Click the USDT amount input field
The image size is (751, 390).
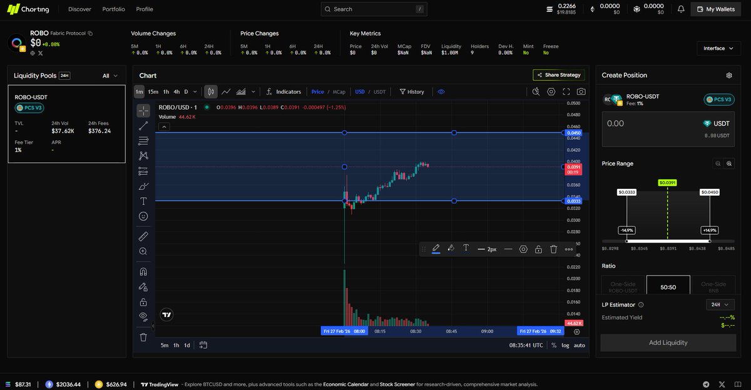[668, 129]
